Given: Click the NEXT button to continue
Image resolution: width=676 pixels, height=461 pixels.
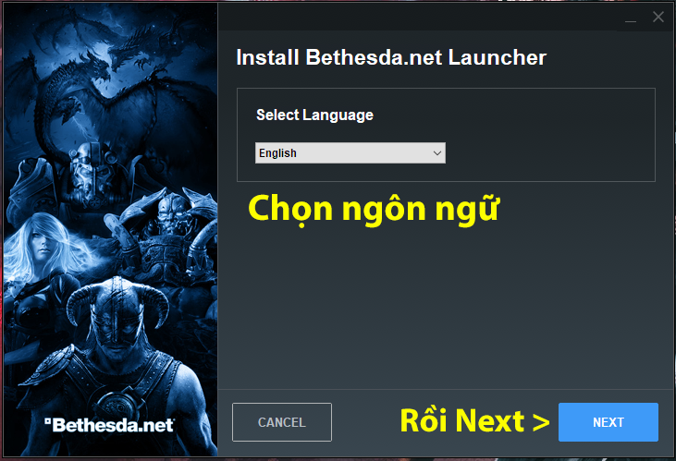Looking at the screenshot, I should (x=608, y=422).
